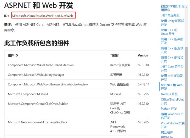Open '使用 Unity 的游戏开发' link
Viewport: 190px width, 138px height.
point(172,23)
